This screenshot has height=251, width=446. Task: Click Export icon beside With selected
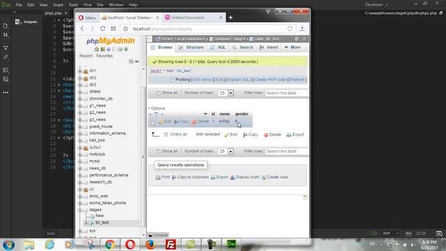(289, 135)
